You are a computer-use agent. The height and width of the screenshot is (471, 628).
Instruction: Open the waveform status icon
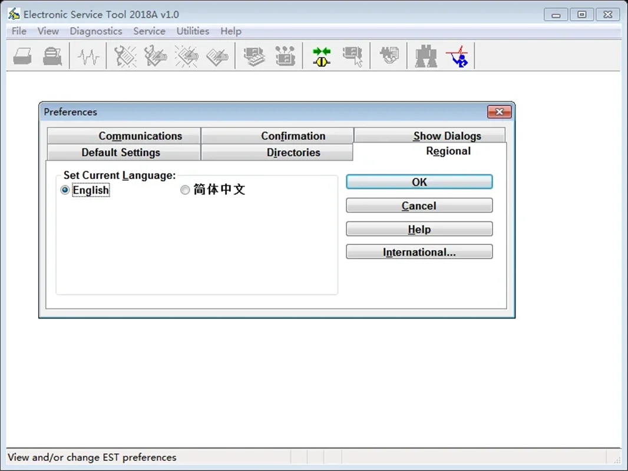click(88, 57)
